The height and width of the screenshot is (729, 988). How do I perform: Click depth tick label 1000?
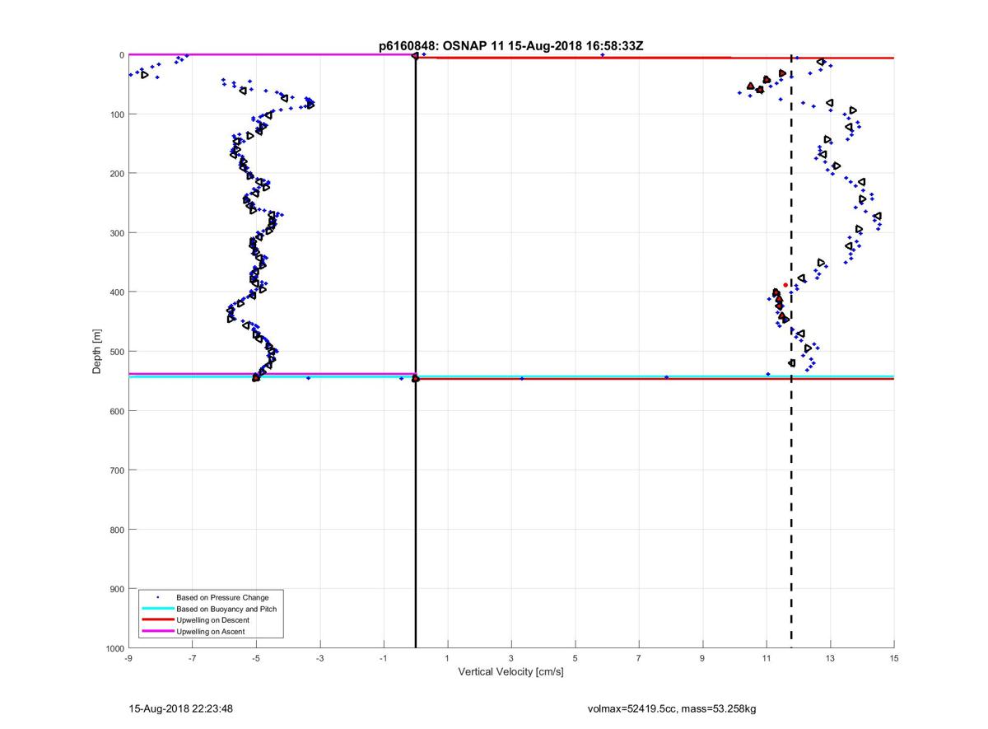[114, 648]
